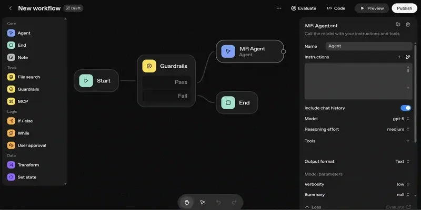Open the Code view
Image resolution: width=421 pixels, height=210 pixels.
coord(336,8)
